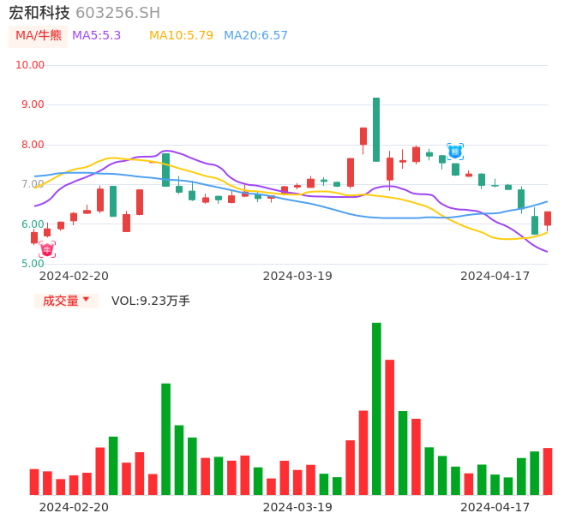This screenshot has height=519, width=588.
Task: Click the 10.00 price axis label
Action: (30, 65)
